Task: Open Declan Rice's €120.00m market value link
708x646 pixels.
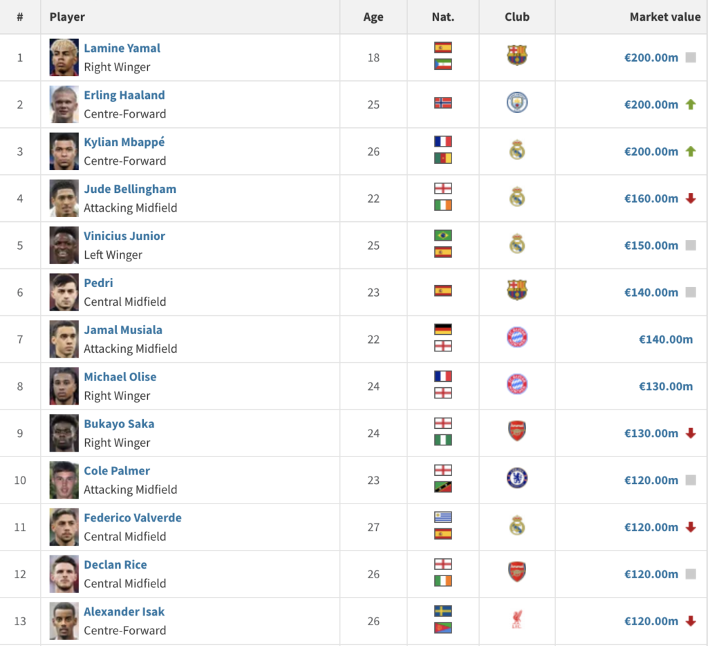Action: pos(651,574)
